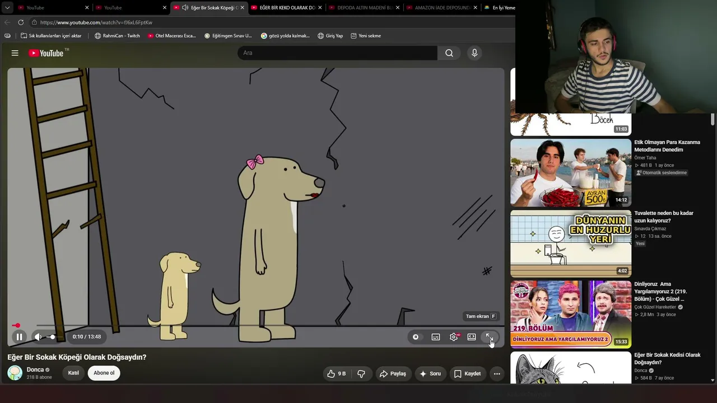This screenshot has width=717, height=403.
Task: Like the video with thumbs up
Action: click(337, 374)
